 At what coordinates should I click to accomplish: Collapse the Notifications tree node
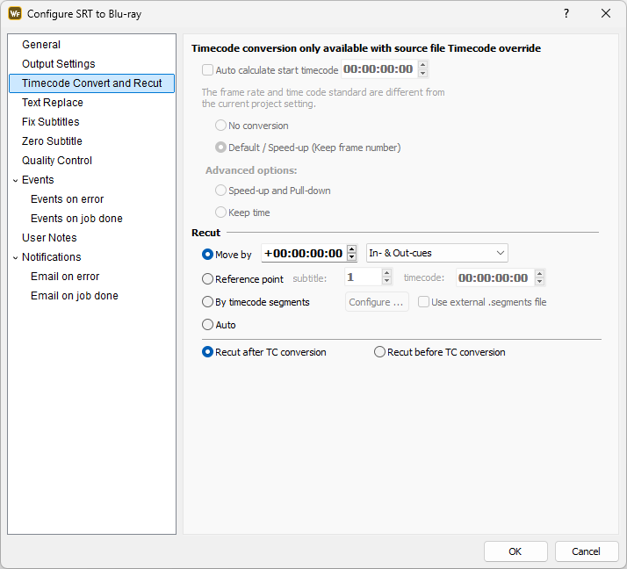(16, 257)
